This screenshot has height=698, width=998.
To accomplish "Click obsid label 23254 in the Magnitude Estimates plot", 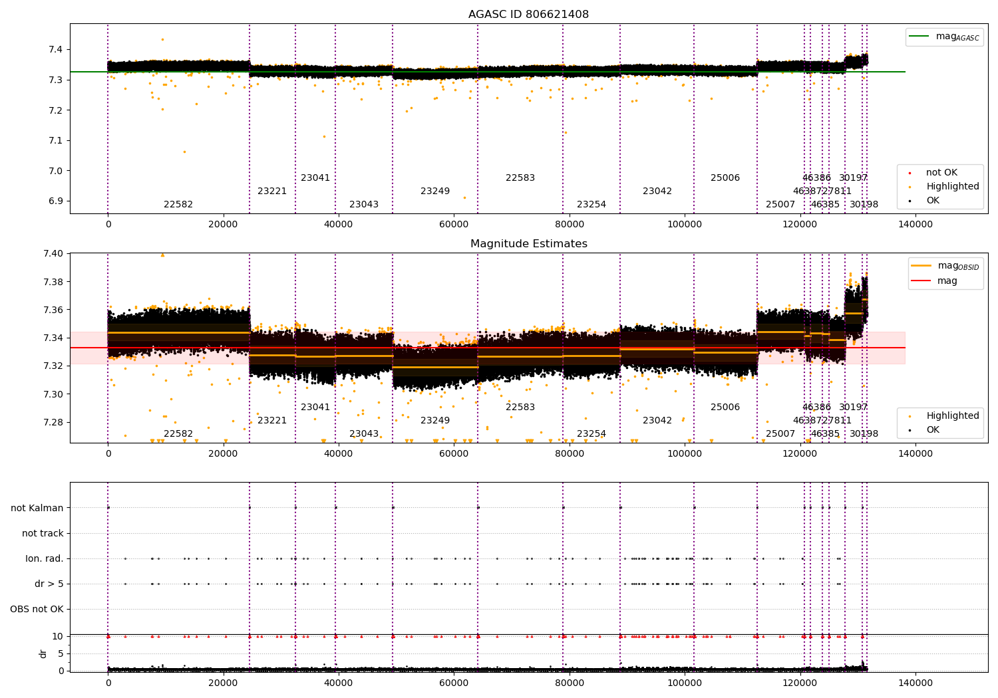I will pos(591,434).
